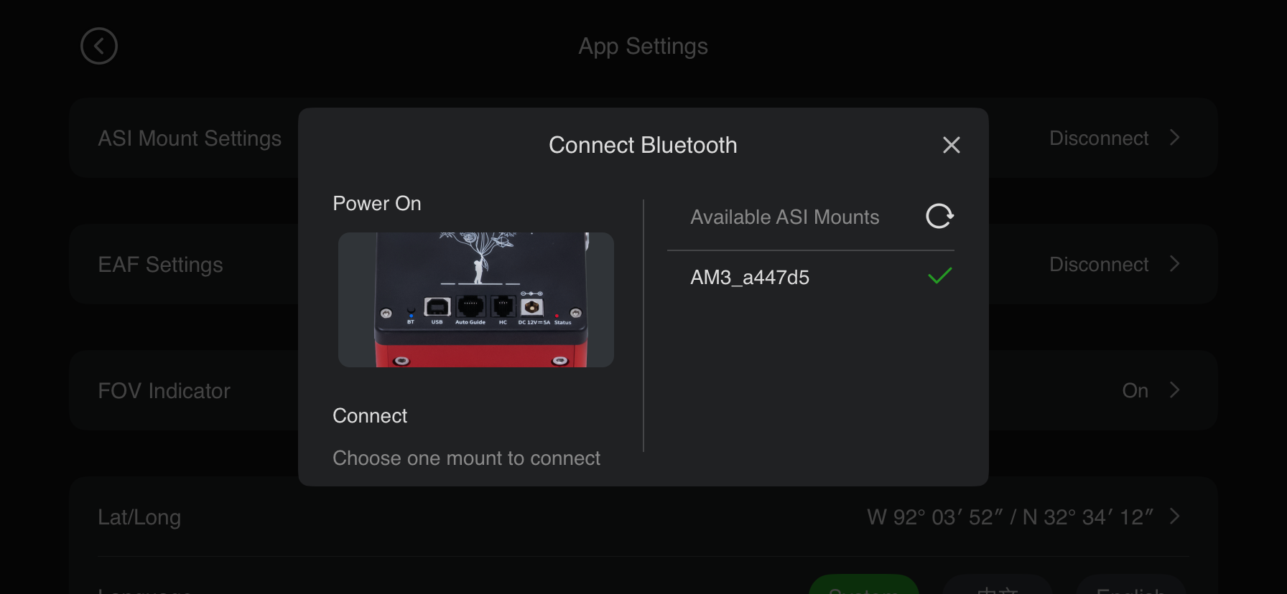Select the AM3_a447d5 mount name
Viewport: 1287px width, 594px height.
click(x=750, y=277)
